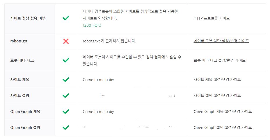Click the green check for 사이트 정상 접속 여부
The height and width of the screenshot is (140, 270).
click(66, 18)
